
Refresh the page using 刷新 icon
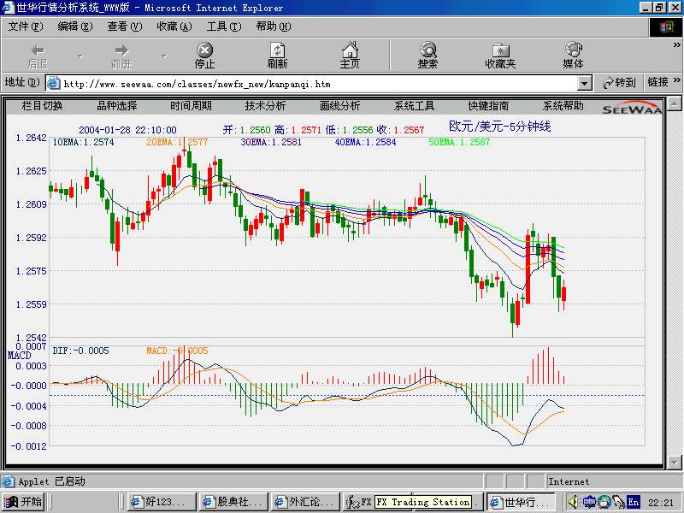point(277,50)
